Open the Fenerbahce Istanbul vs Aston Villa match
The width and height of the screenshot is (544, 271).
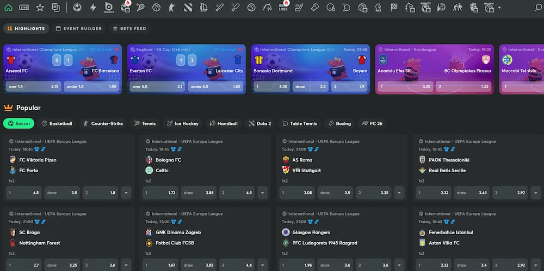(478, 239)
